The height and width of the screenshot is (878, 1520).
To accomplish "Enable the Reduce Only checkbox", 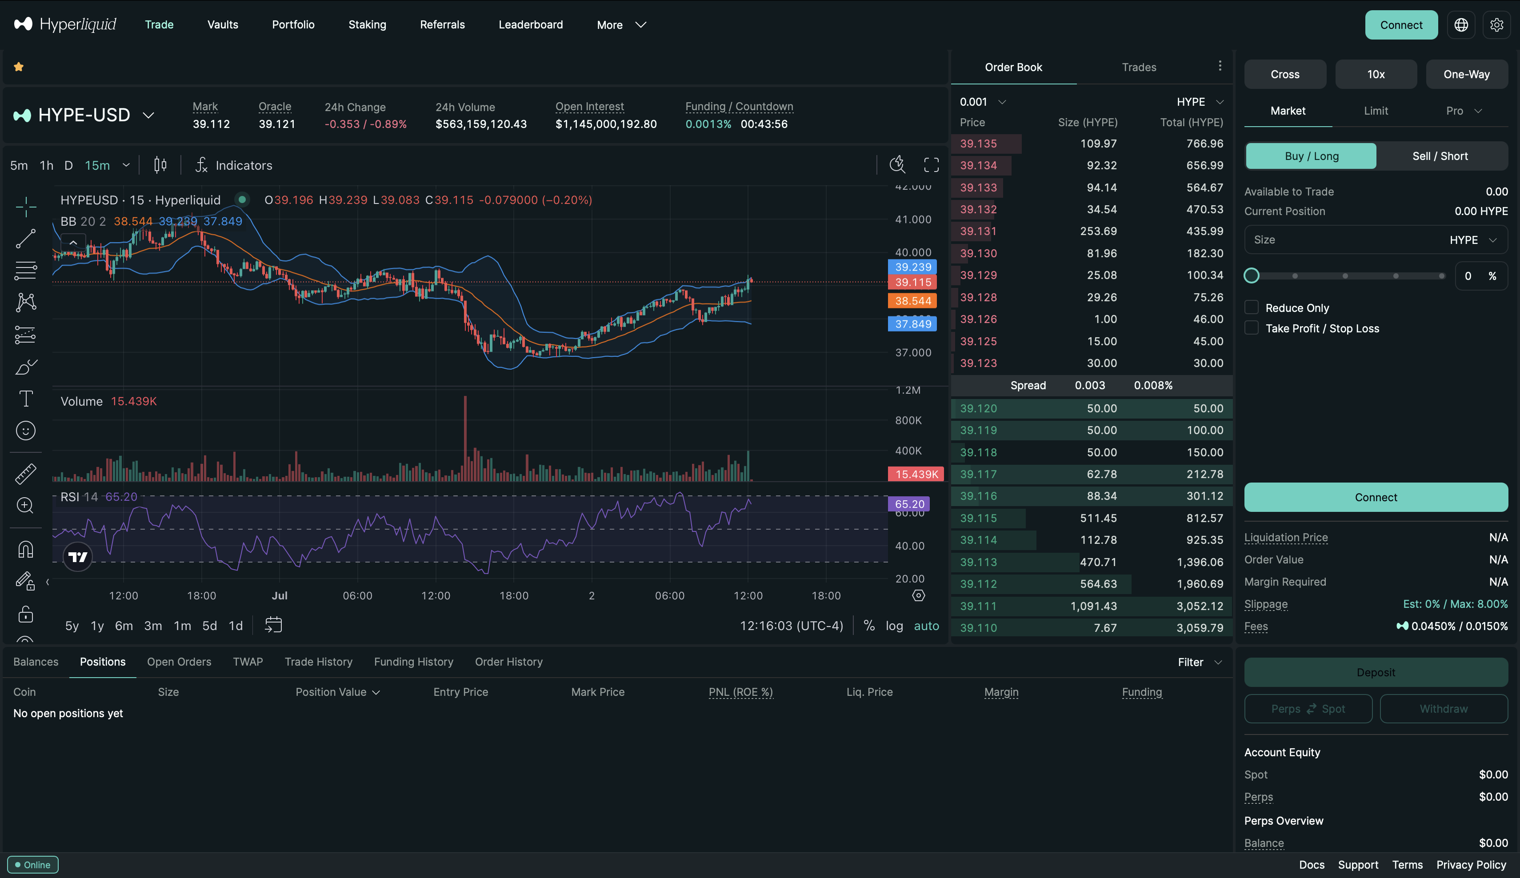I will click(x=1252, y=307).
